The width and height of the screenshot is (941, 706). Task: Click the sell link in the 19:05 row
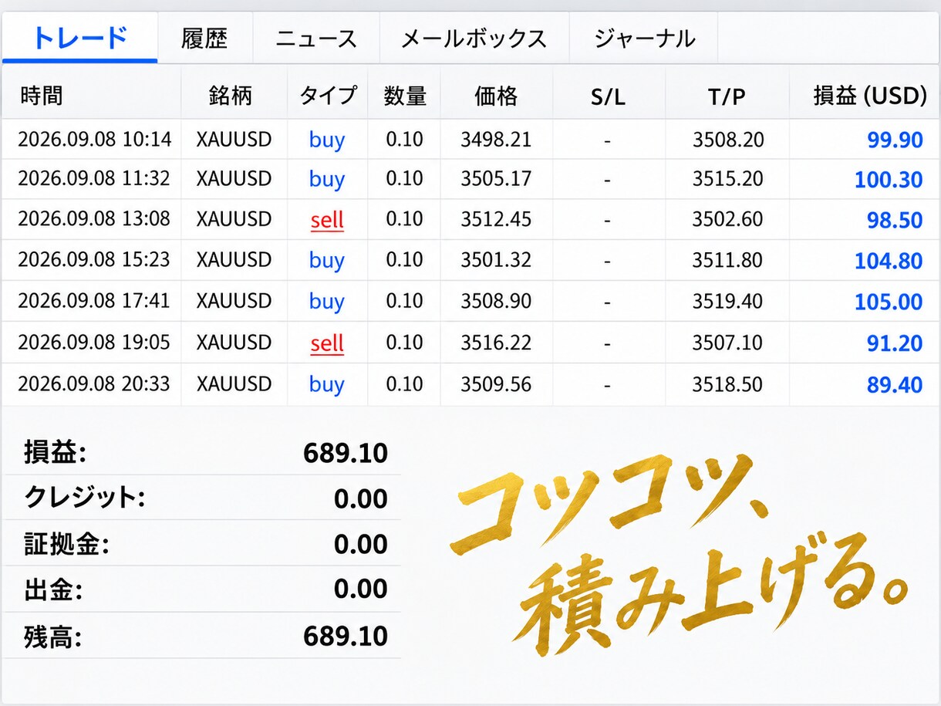pyautogui.click(x=327, y=343)
